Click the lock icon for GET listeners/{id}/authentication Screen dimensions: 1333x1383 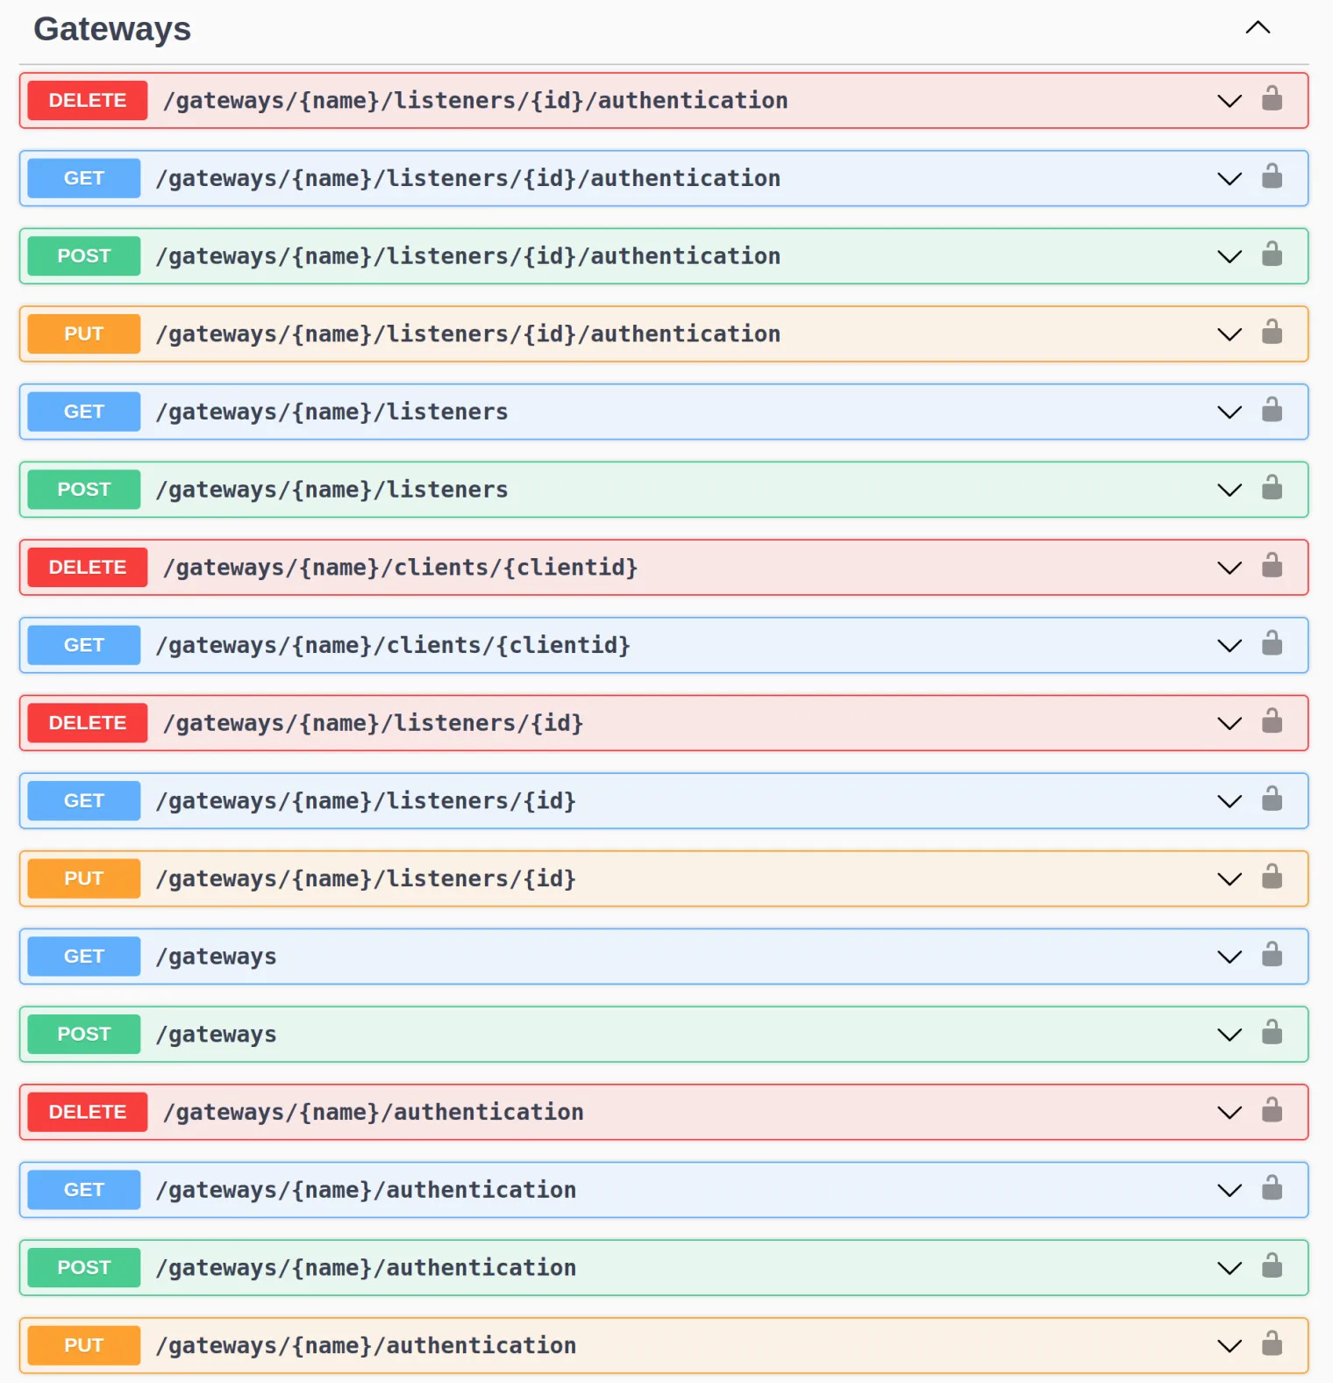pyautogui.click(x=1272, y=176)
